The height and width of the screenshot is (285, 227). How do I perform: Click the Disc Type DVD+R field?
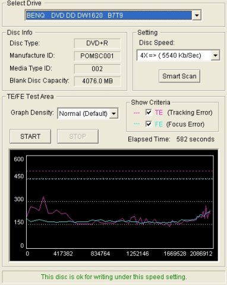coord(97,43)
